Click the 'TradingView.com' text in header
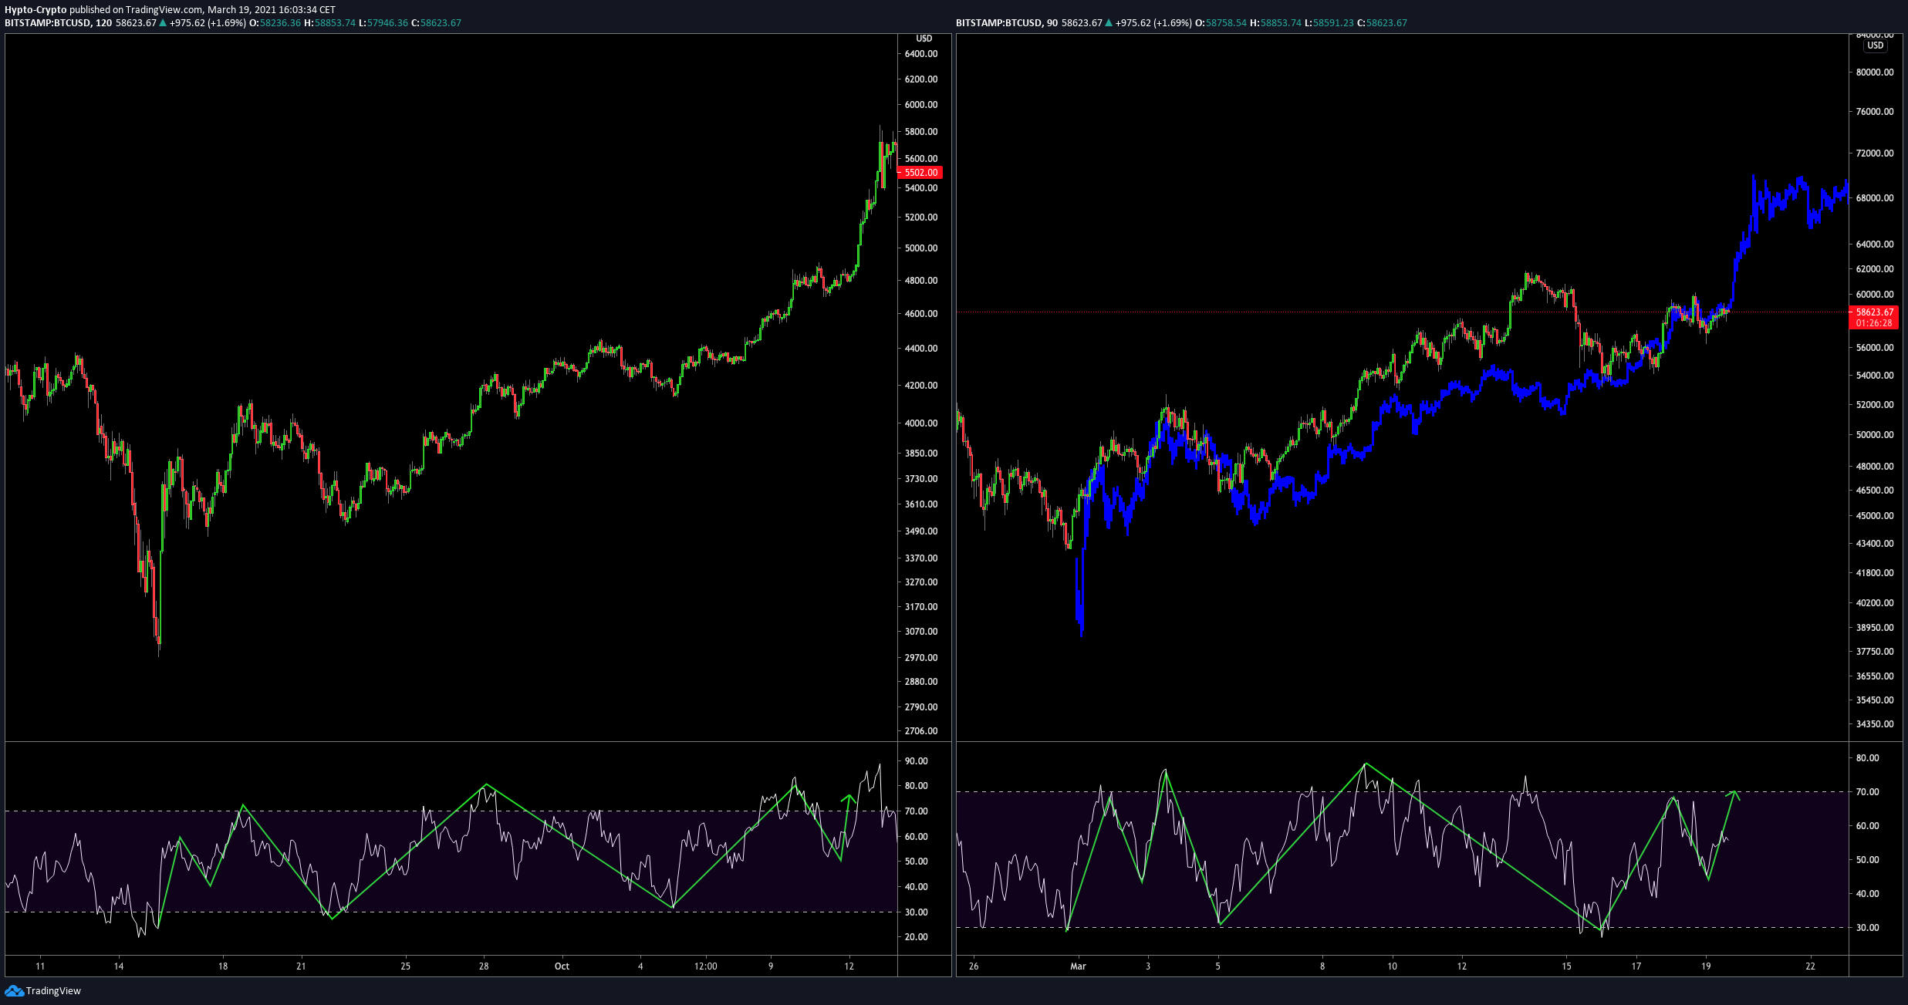 (x=164, y=10)
